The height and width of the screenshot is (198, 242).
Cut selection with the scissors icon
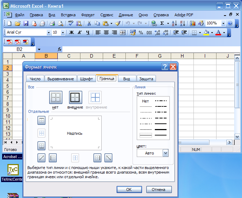[89, 23]
